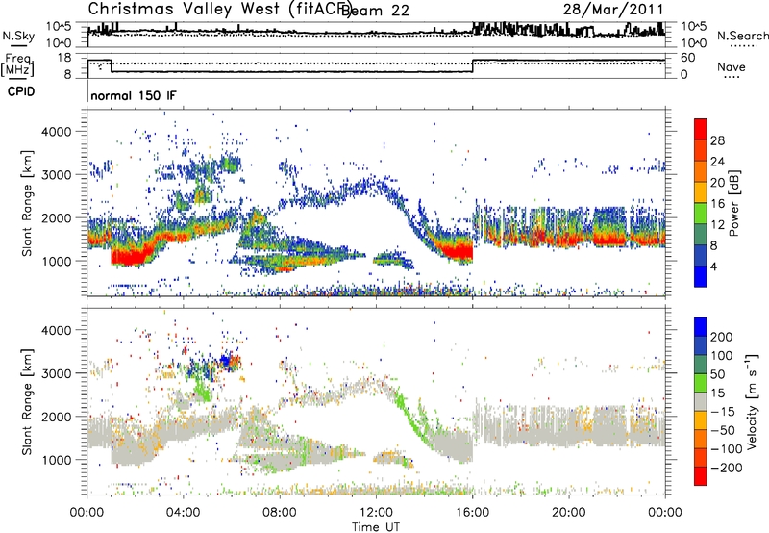The image size is (769, 533).
Task: Click the 12:00 time tick label
Action: click(376, 513)
